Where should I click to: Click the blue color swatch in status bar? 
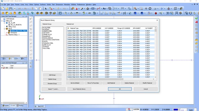click(176, 110)
